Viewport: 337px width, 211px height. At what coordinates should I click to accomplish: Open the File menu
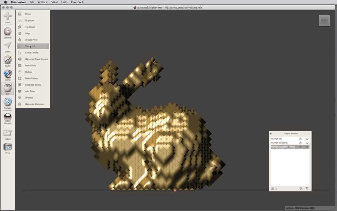(32, 2)
